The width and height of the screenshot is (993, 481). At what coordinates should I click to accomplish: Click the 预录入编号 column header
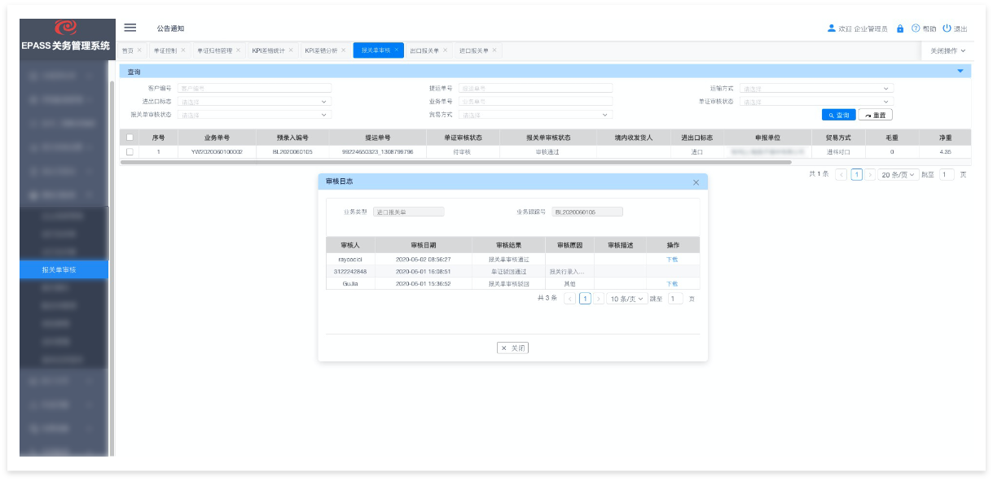pyautogui.click(x=292, y=138)
